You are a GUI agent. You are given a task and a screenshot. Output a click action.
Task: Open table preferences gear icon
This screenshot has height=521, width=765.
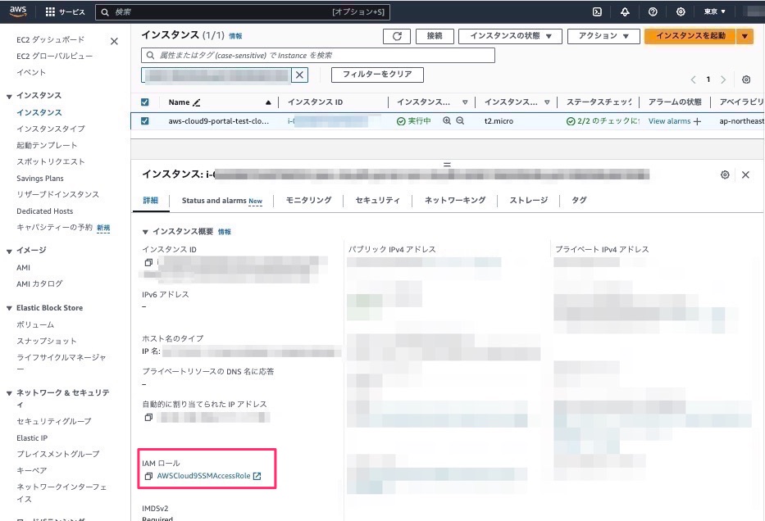(746, 79)
